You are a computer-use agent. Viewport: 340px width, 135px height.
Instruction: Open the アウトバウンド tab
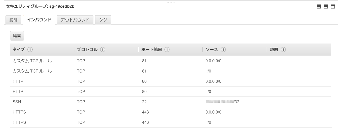[75, 20]
